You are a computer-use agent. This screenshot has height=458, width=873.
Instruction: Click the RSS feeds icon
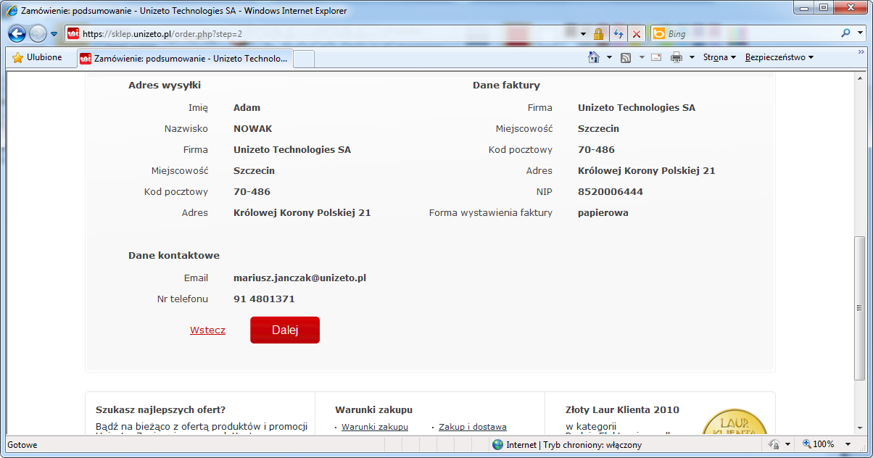[x=626, y=57]
